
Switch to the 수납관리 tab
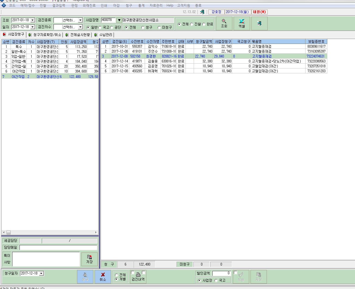[103, 35]
